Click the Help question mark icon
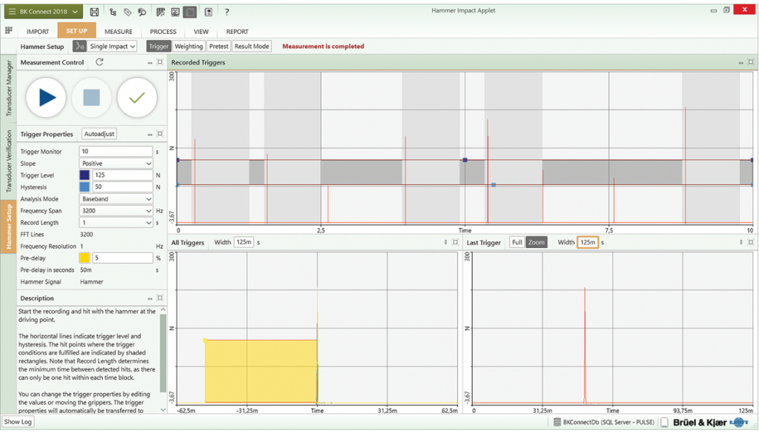 coord(227,10)
